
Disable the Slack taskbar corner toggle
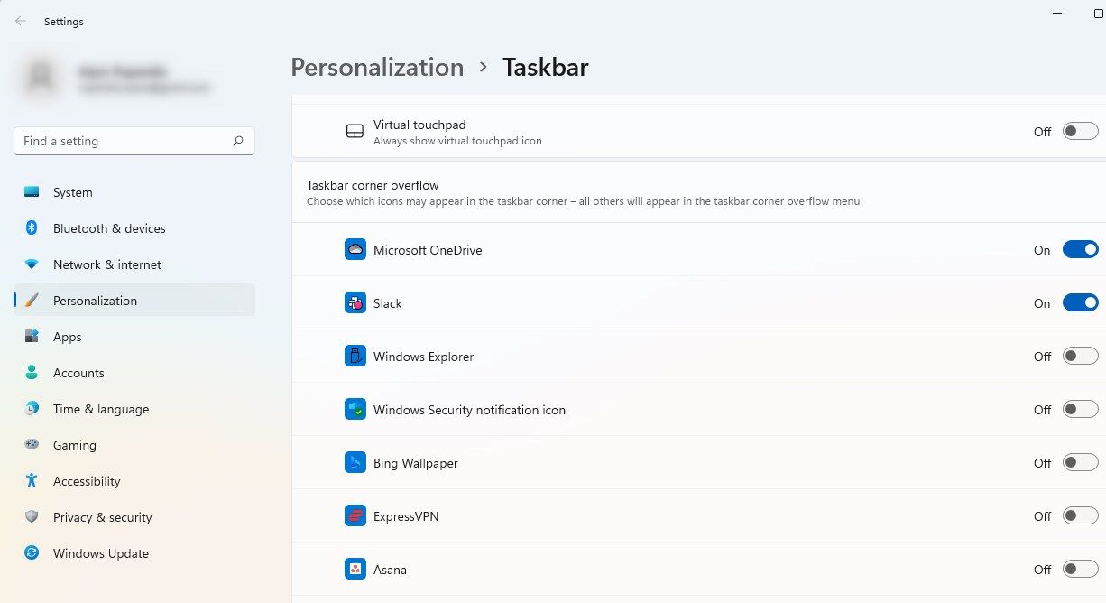point(1080,303)
